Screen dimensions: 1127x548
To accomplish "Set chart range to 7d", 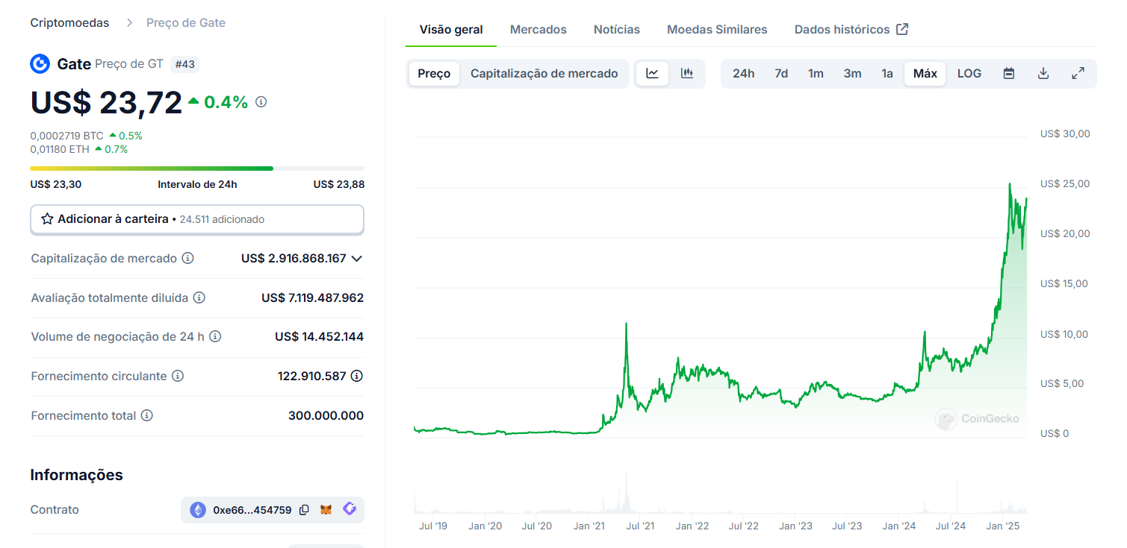I will 781,73.
